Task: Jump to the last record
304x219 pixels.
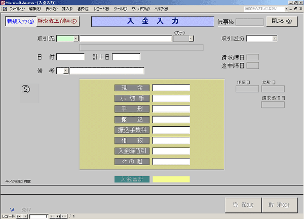Action: click(x=58, y=216)
